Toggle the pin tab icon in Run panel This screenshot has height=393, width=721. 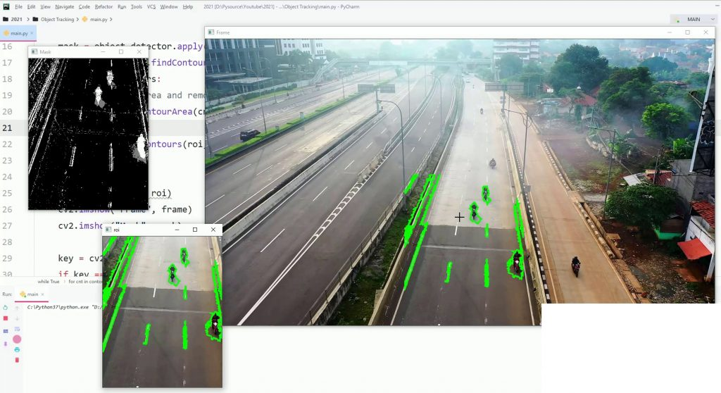point(6,344)
